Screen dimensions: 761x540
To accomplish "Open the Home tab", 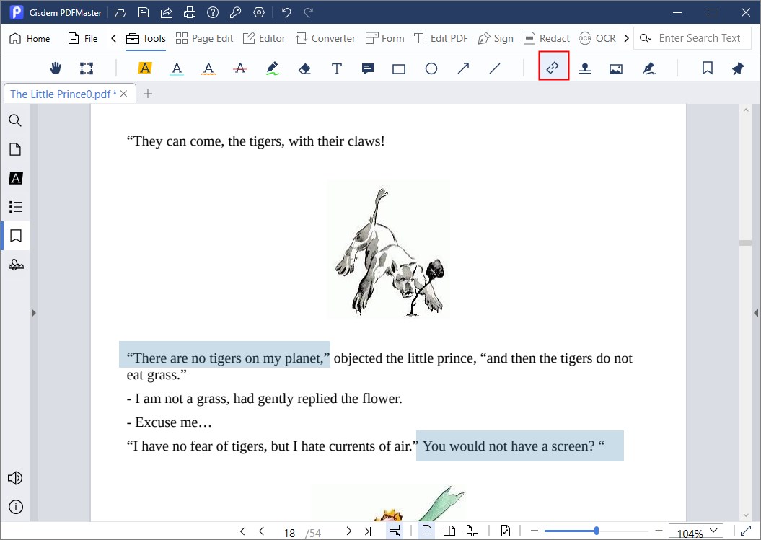I will pyautogui.click(x=30, y=38).
